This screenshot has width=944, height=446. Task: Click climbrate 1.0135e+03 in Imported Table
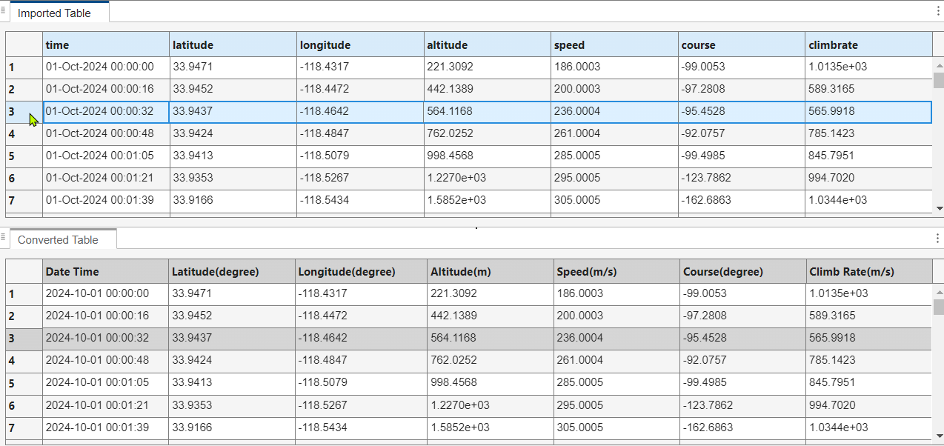click(868, 67)
